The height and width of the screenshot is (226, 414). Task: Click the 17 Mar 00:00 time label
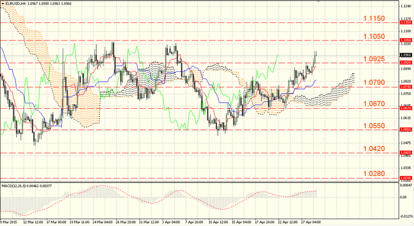point(56,222)
